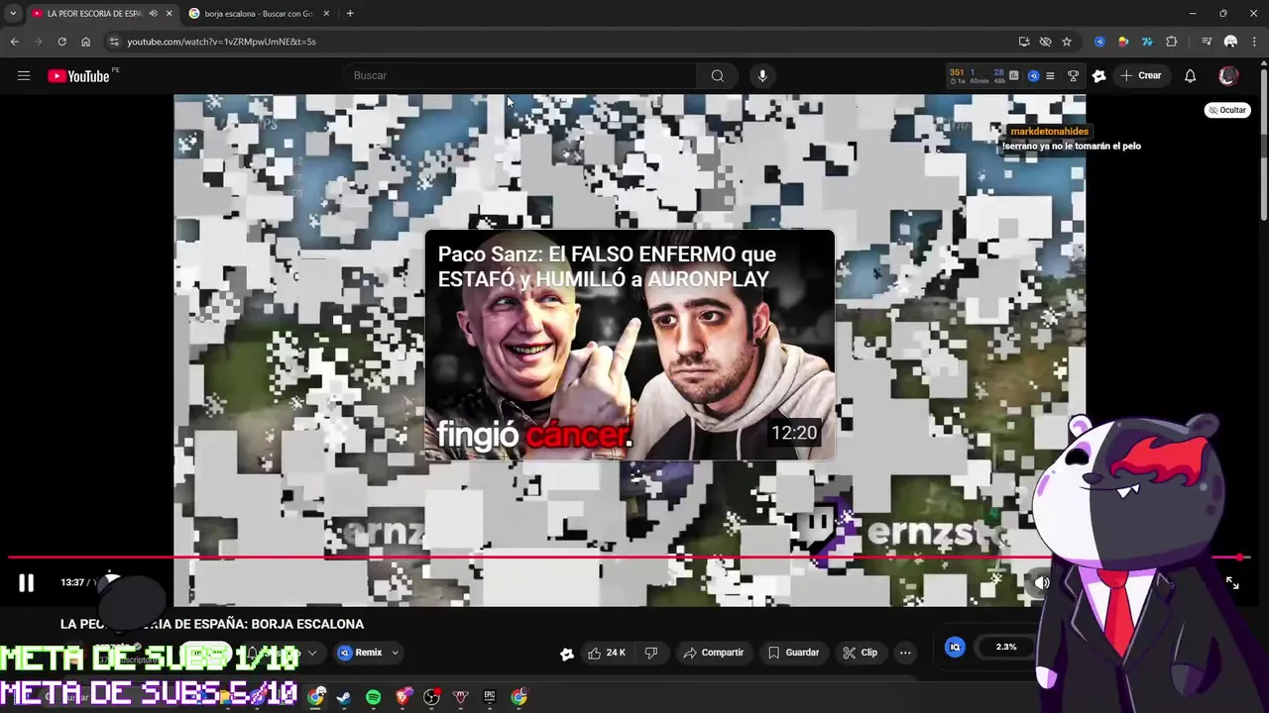Viewport: 1269px width, 713px height.
Task: Bookmark this page with the star
Action: (1067, 42)
